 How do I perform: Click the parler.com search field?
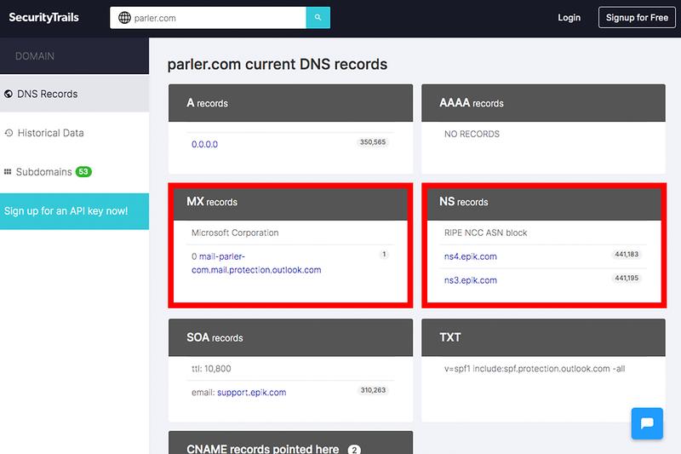coord(208,18)
